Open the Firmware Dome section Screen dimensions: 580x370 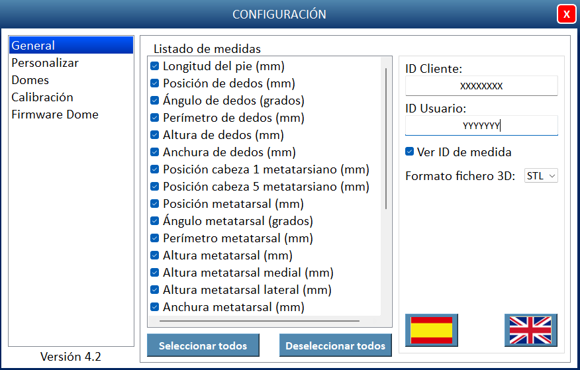55,115
